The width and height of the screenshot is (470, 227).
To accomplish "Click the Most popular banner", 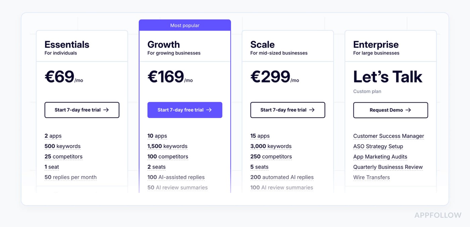I will click(185, 25).
